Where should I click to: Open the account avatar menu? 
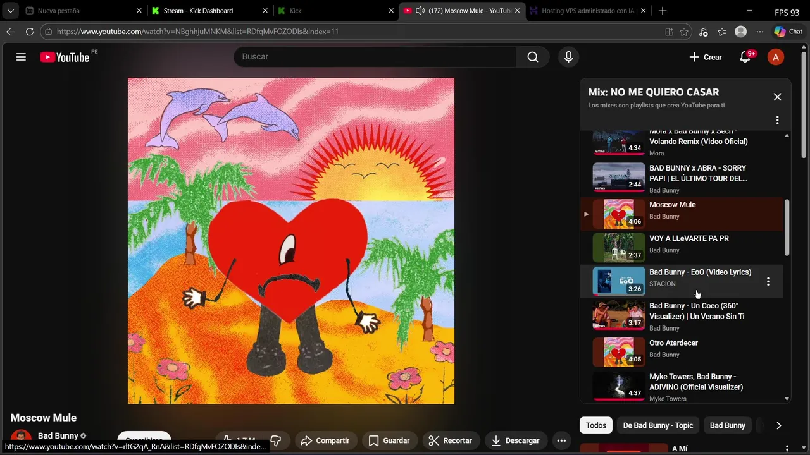pyautogui.click(x=775, y=57)
